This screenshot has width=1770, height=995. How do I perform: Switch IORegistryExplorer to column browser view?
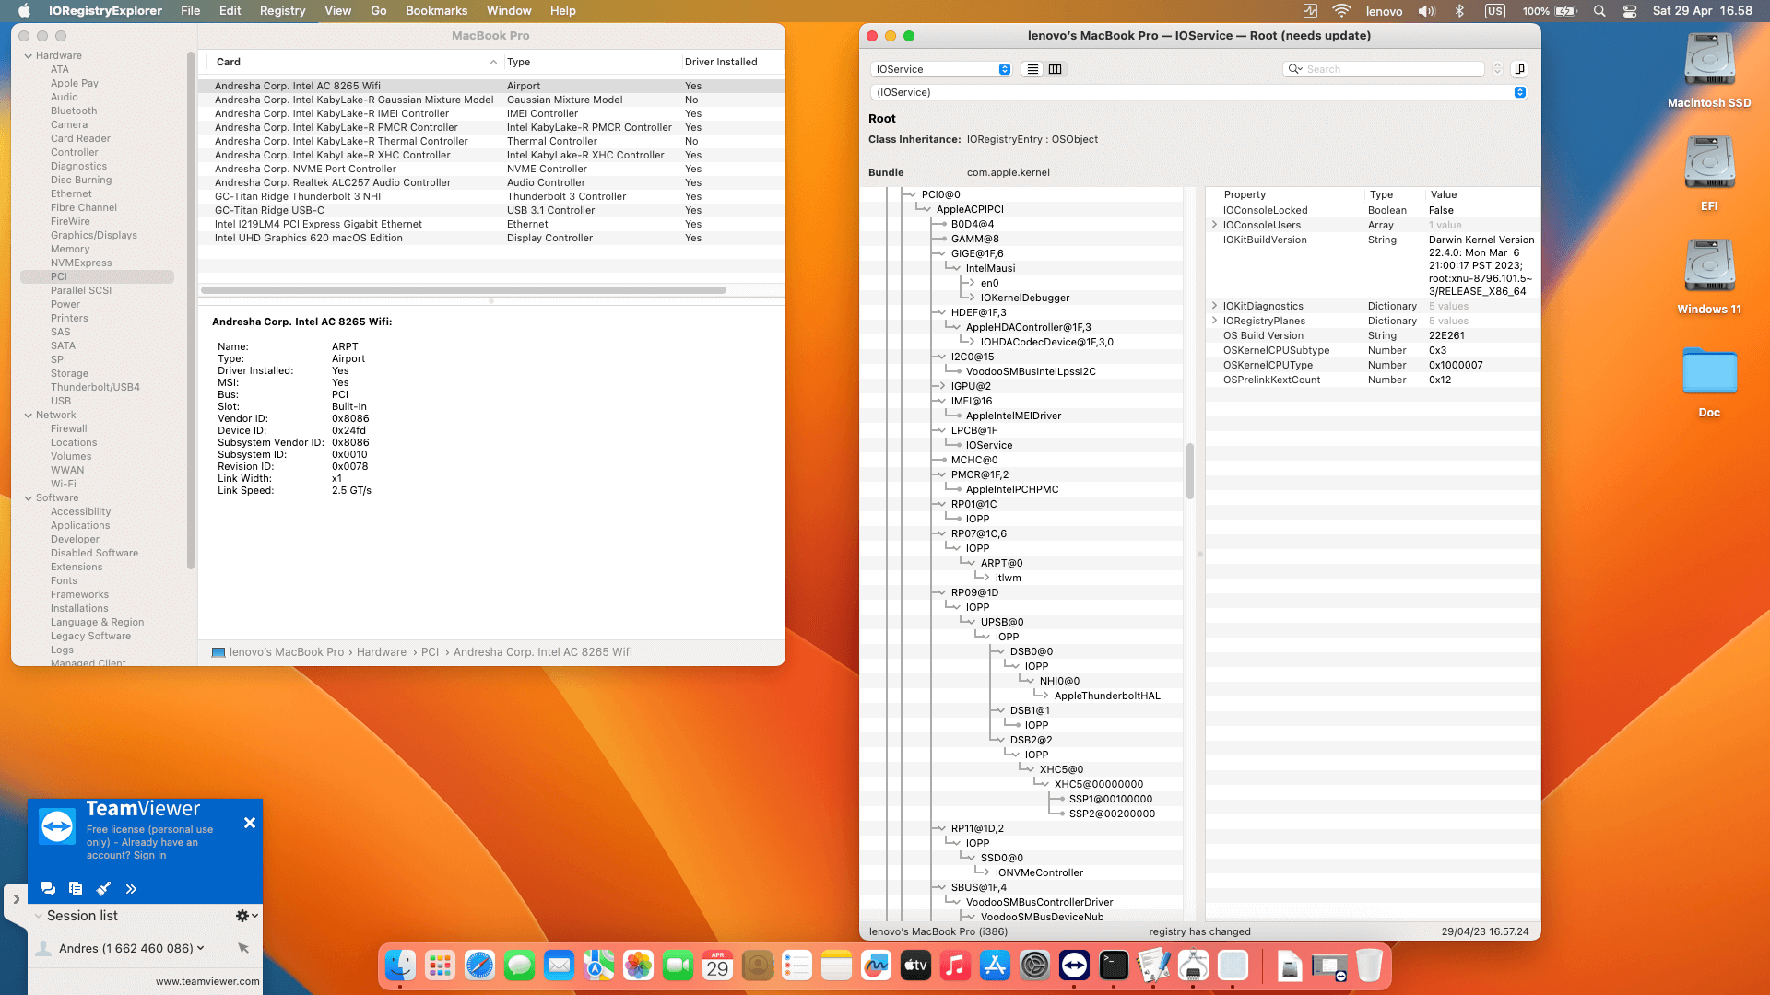(1056, 69)
